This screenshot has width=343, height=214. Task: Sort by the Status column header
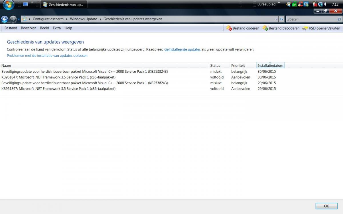tap(219, 65)
